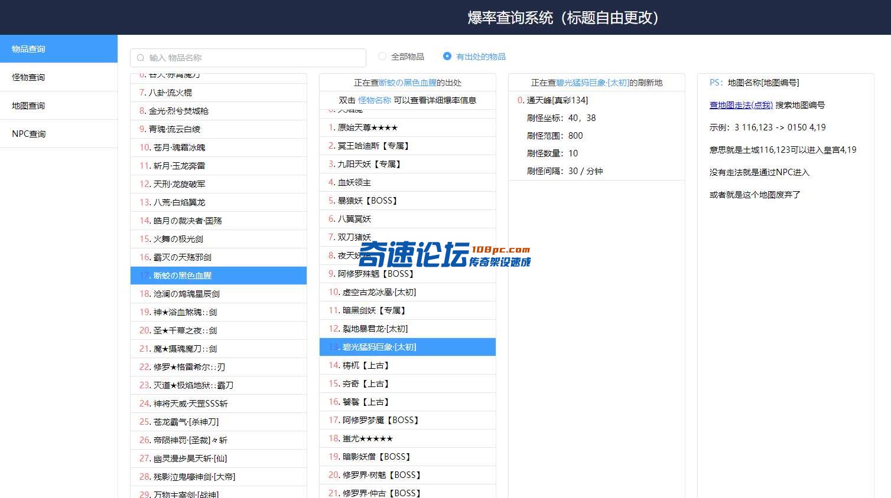
Task: Select item 15. 火舞の极光剑
Action: pos(219,239)
